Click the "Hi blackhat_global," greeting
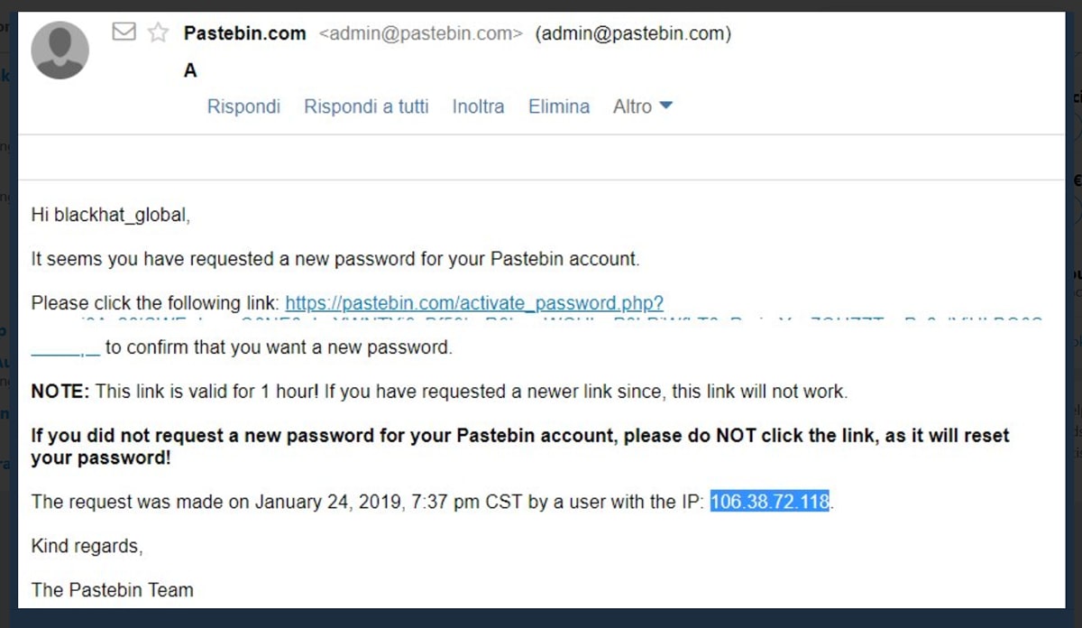Image resolution: width=1082 pixels, height=628 pixels. coord(111,215)
